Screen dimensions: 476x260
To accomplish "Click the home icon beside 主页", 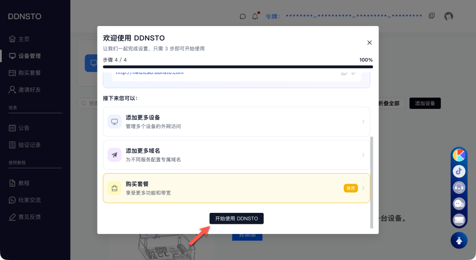I will [x=12, y=39].
